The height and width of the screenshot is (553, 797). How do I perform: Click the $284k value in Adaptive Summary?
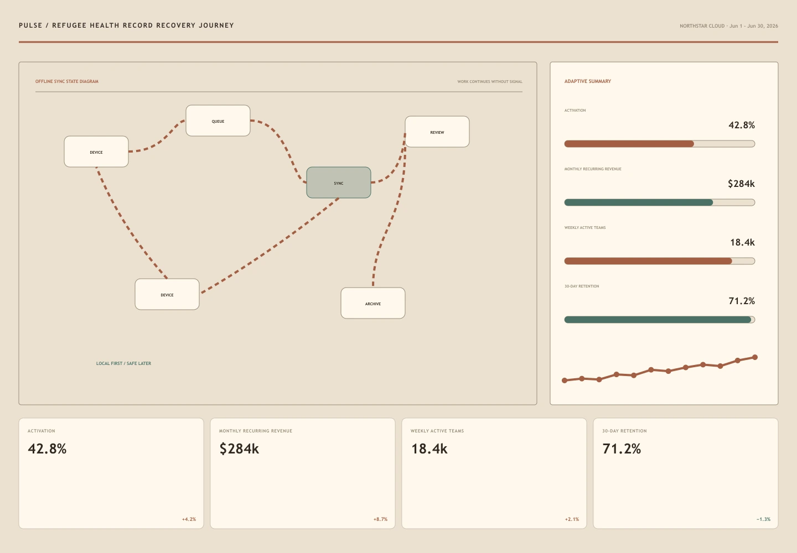coord(741,184)
